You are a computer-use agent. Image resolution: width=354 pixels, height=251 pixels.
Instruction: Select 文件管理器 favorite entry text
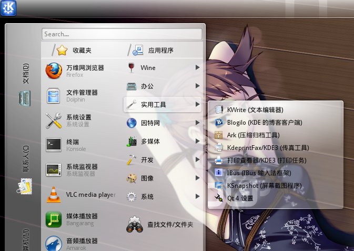[82, 93]
